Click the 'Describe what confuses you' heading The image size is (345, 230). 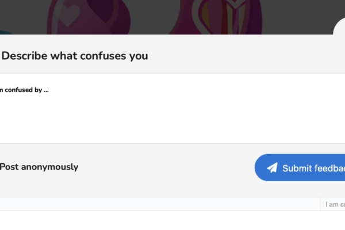pos(75,56)
